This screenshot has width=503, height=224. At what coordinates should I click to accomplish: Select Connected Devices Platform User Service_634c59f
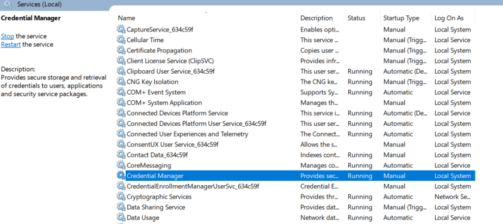[196, 124]
